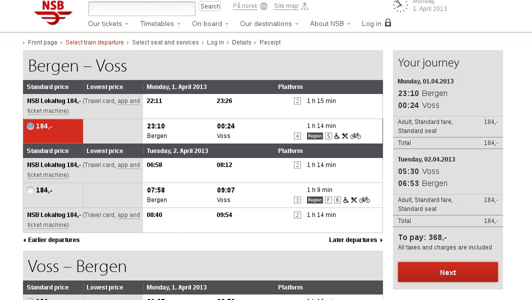The height and width of the screenshot is (300, 532).
Task: Select the 07:58 departure radio button for 184,-
Action: point(30,190)
